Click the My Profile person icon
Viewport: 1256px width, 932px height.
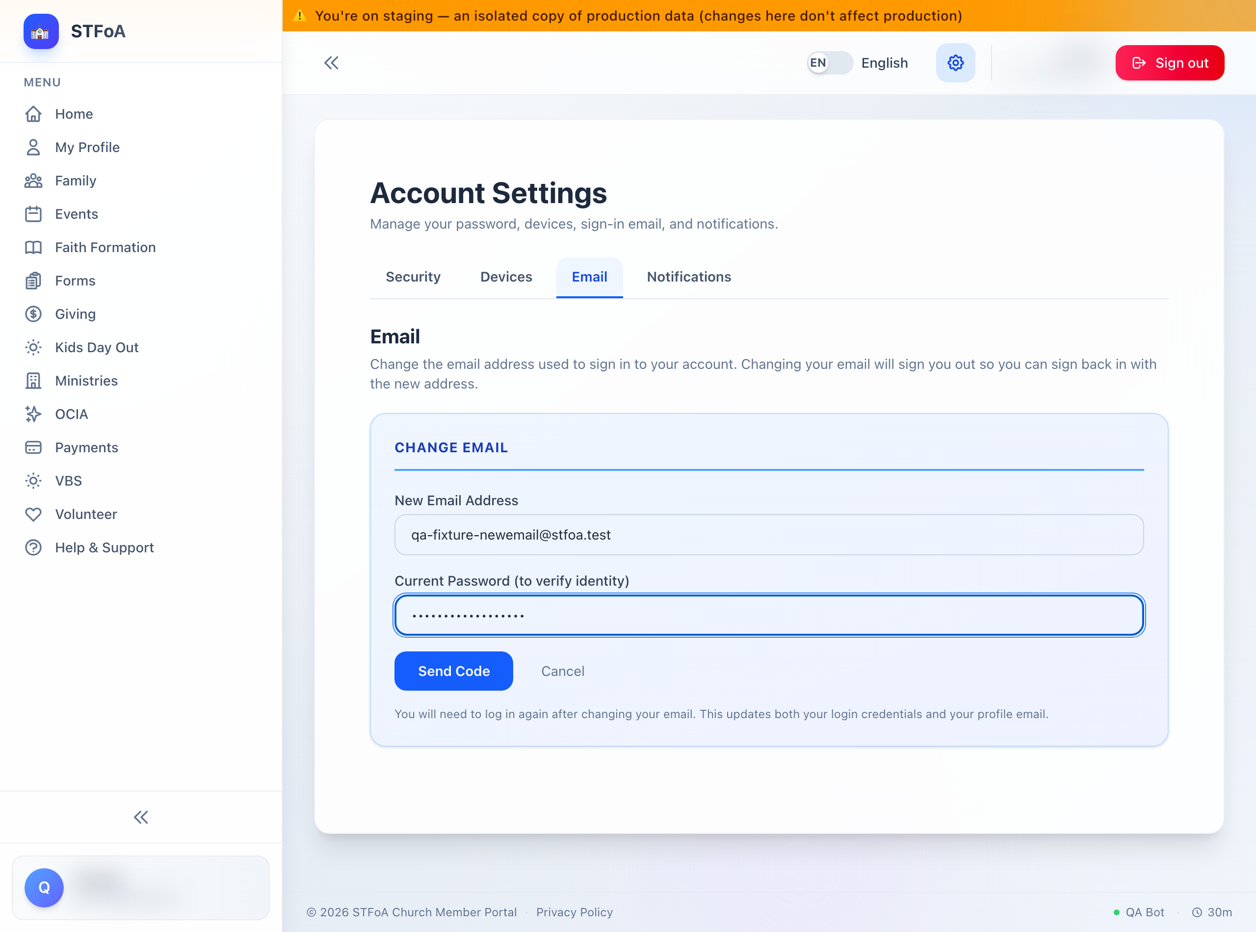33,147
